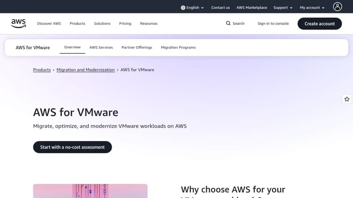Screen dimensions: 353x198
Task: Follow the Migration and Modernization breadcrumb
Action: point(86,70)
